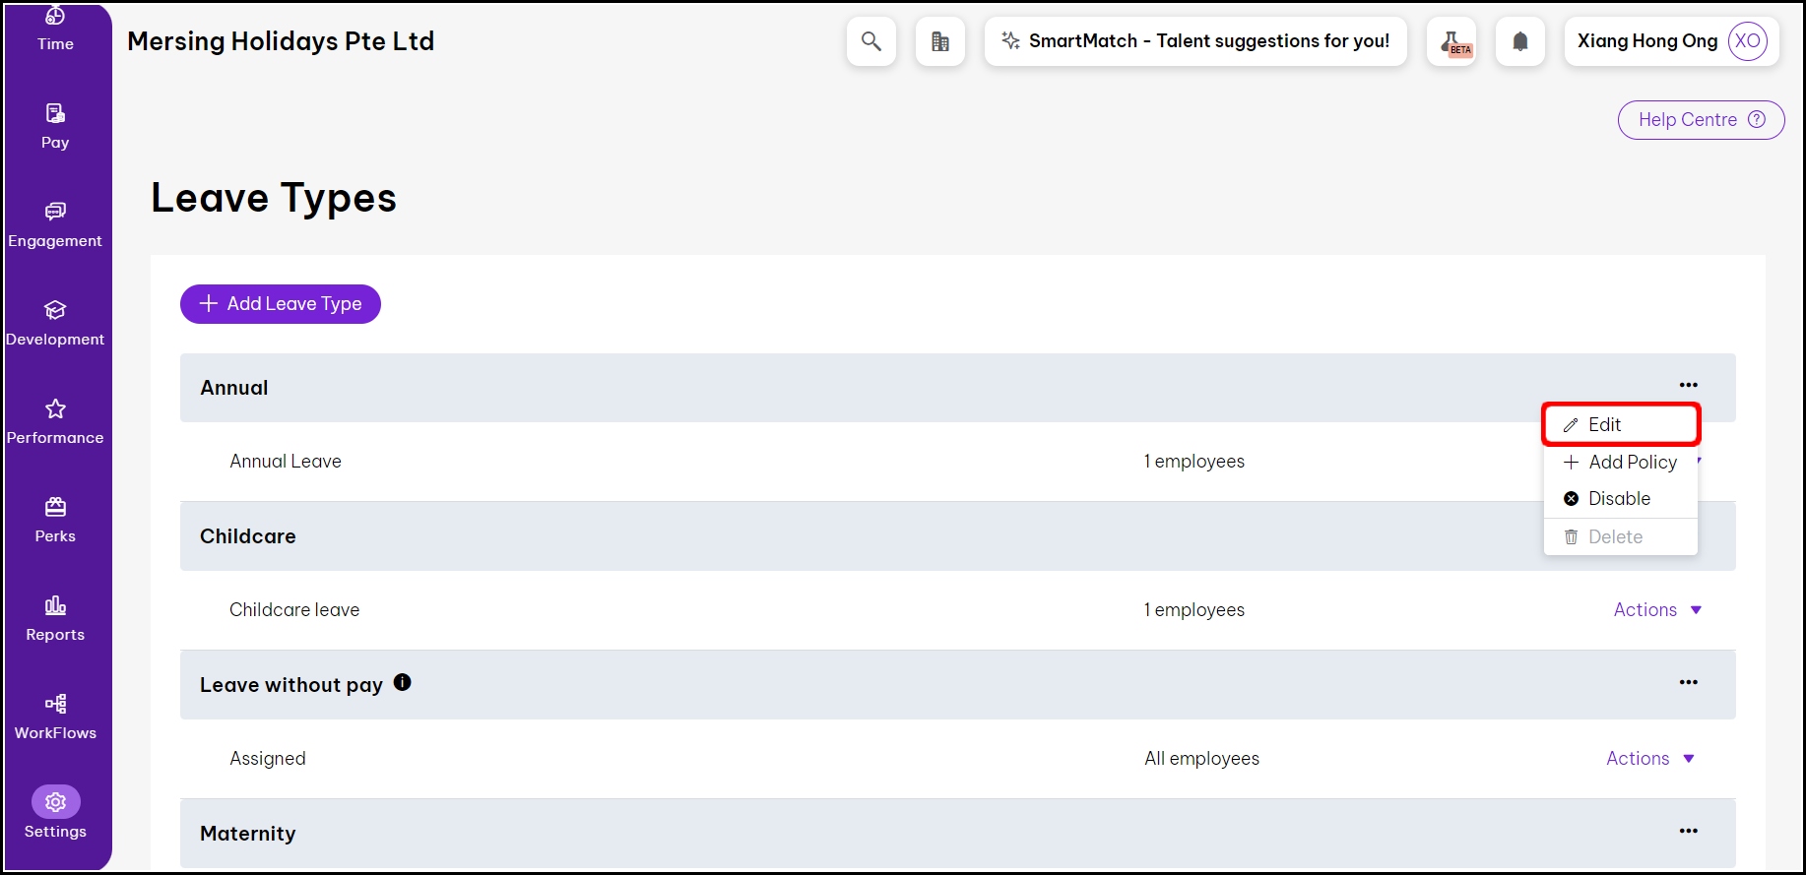Screen dimensions: 1806x875
Task: Expand Actions dropdown for Assigned policy
Action: tap(1649, 759)
